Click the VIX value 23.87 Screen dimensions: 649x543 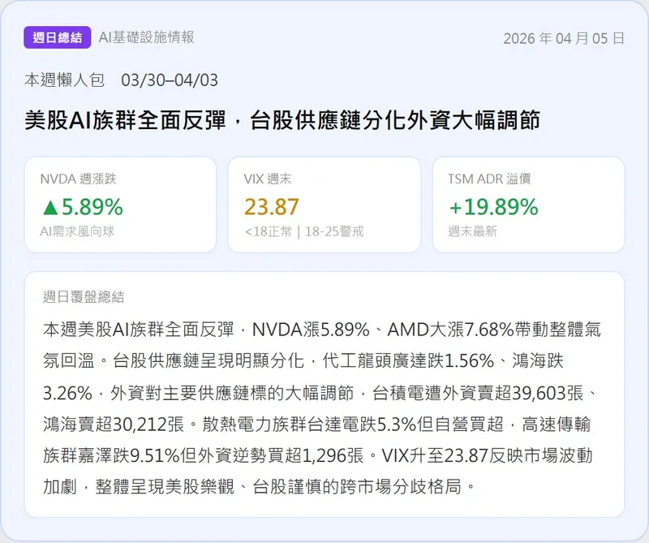click(272, 207)
